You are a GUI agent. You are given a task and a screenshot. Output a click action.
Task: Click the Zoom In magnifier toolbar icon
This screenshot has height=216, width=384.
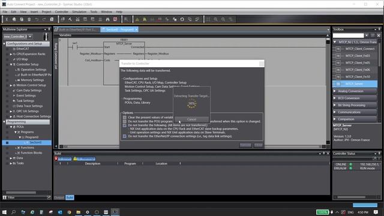[x=215, y=19]
